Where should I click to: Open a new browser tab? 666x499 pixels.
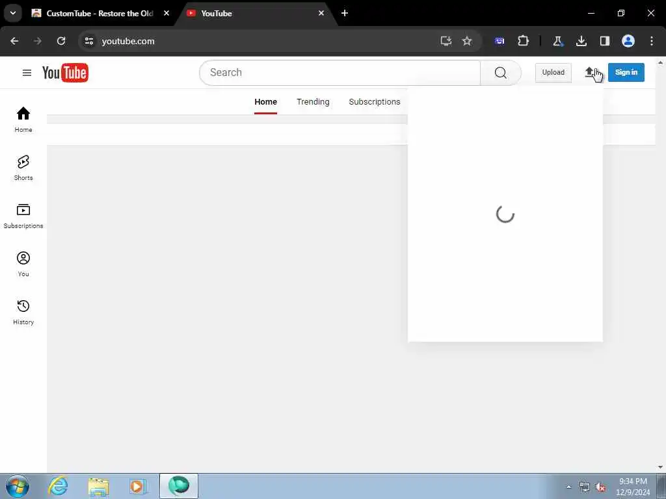coord(345,13)
